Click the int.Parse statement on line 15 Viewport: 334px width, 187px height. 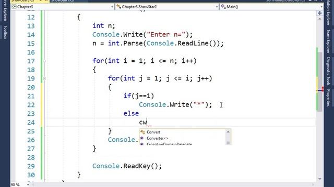tap(158, 44)
